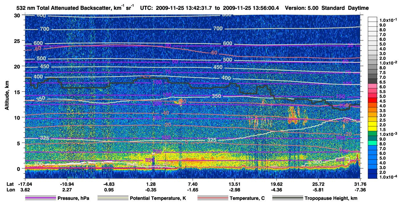Click latitude value -17.04
This screenshot has height=205, width=400.
pos(25,184)
